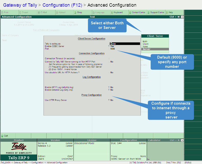Viewport: 202px width, 164px height.
Task: Open the Gateway of Tally breadcrumb link
Action: [20, 5]
